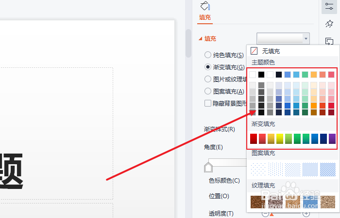Click the 渐变样式(R) label
340x218 pixels.
(220, 129)
